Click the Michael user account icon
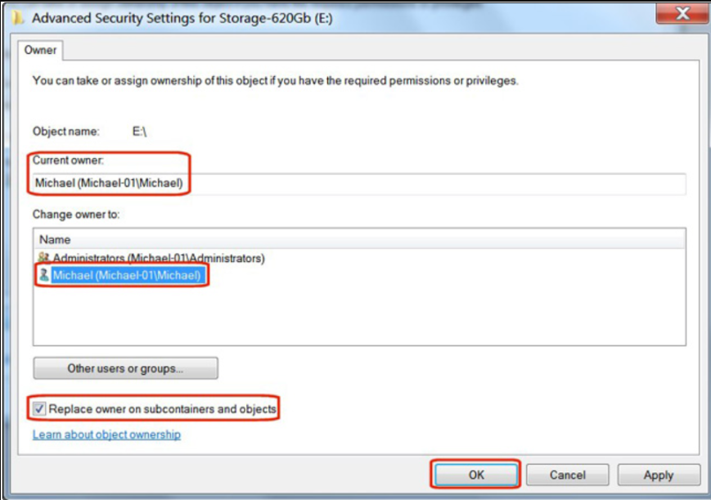711x500 pixels. pos(44,276)
